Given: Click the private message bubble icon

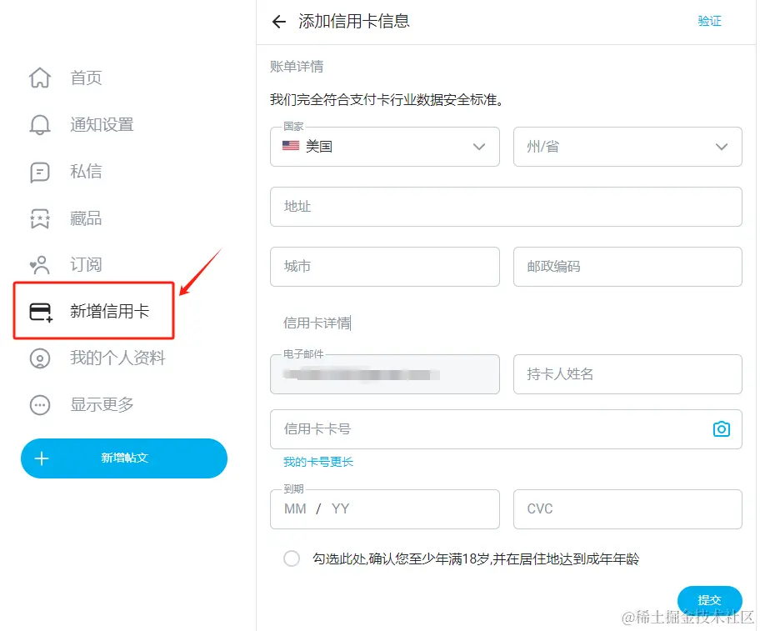Looking at the screenshot, I should 40,172.
